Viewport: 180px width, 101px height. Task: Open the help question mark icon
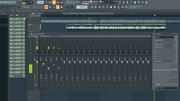[x=131, y=2]
